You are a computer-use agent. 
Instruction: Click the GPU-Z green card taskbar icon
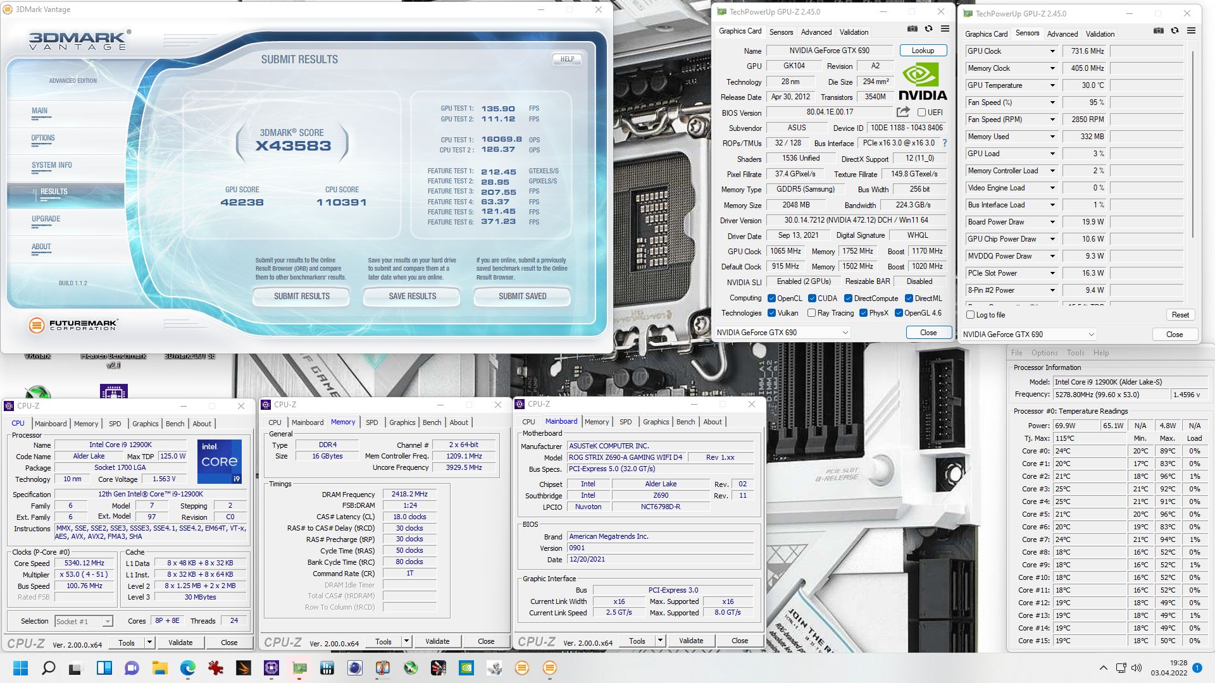(299, 668)
